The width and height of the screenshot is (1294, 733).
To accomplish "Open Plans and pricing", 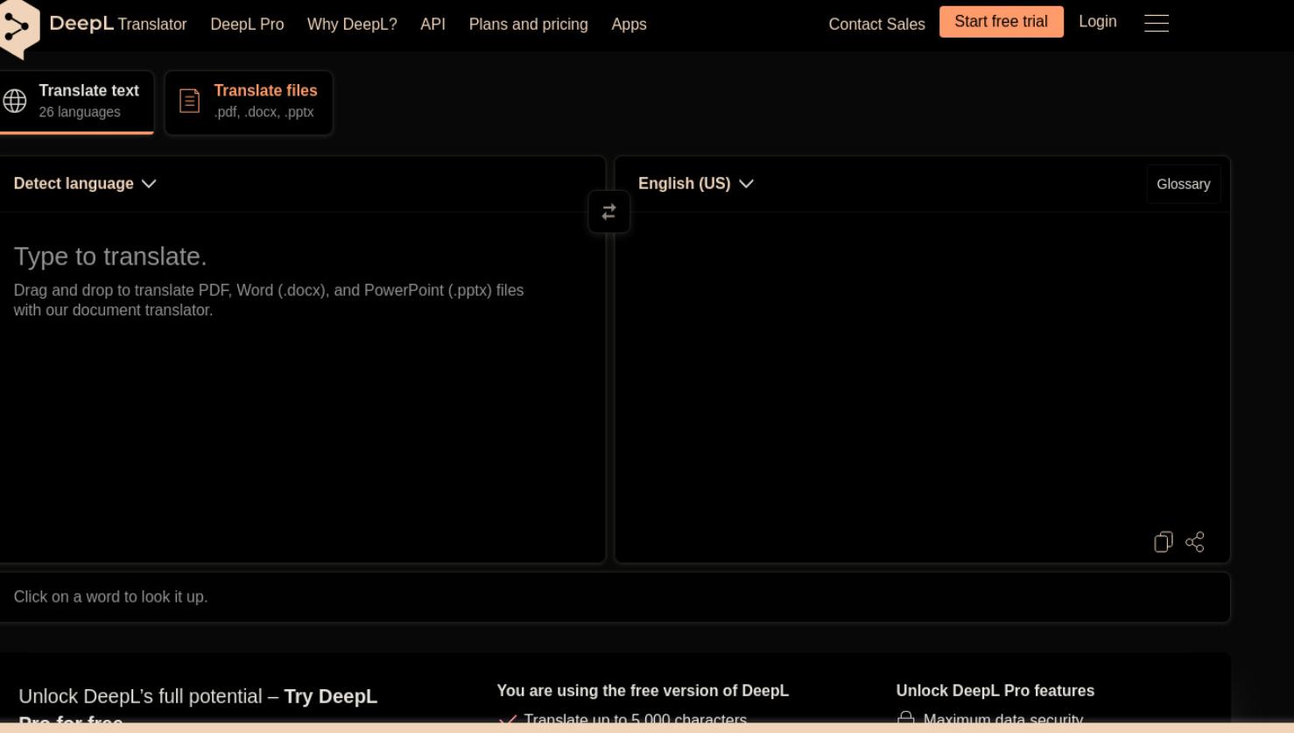I will (528, 25).
